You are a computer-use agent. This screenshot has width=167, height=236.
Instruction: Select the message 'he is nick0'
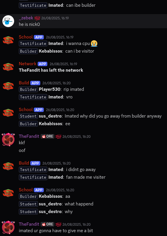tap(29, 24)
